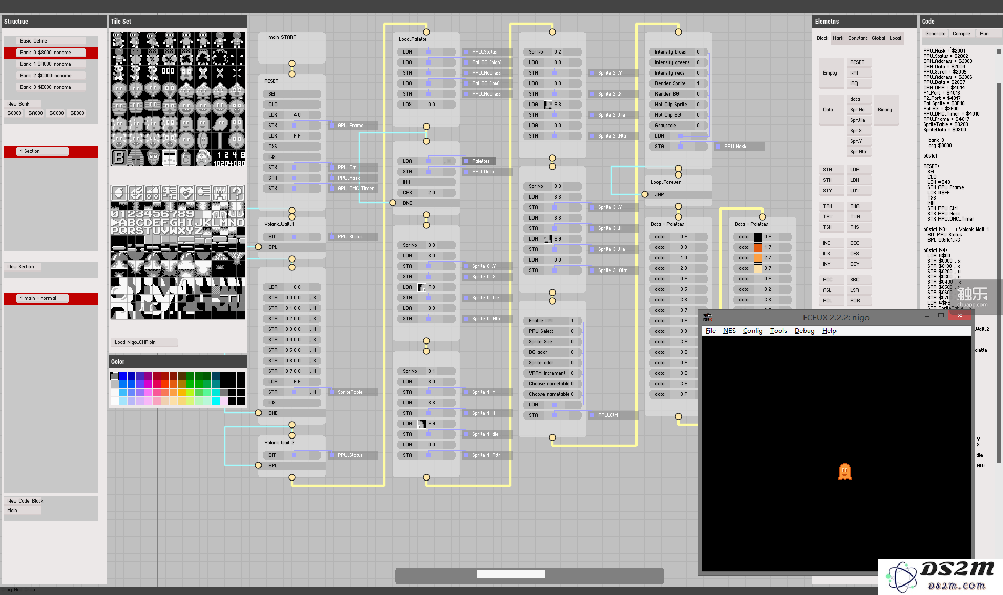Click the Spr.tile element button
The height and width of the screenshot is (595, 1003).
point(859,120)
